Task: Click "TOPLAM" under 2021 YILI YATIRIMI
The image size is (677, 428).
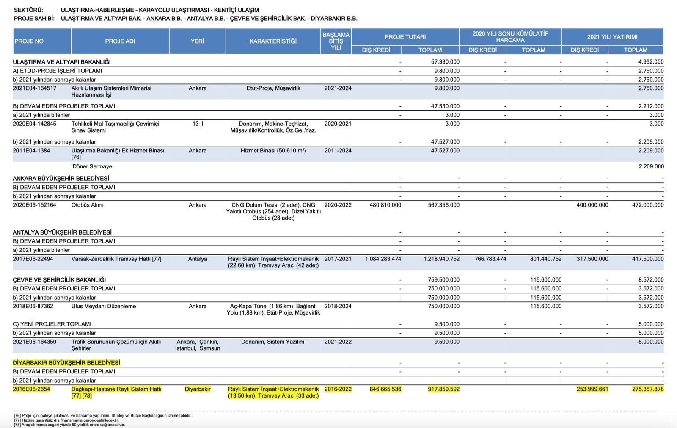Action: click(636, 50)
